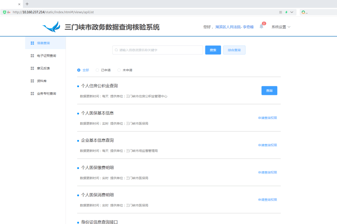Click 申请查询权限 for 个人医保基本信息
Viewport: 337px width, 224px height.
tap(267, 118)
